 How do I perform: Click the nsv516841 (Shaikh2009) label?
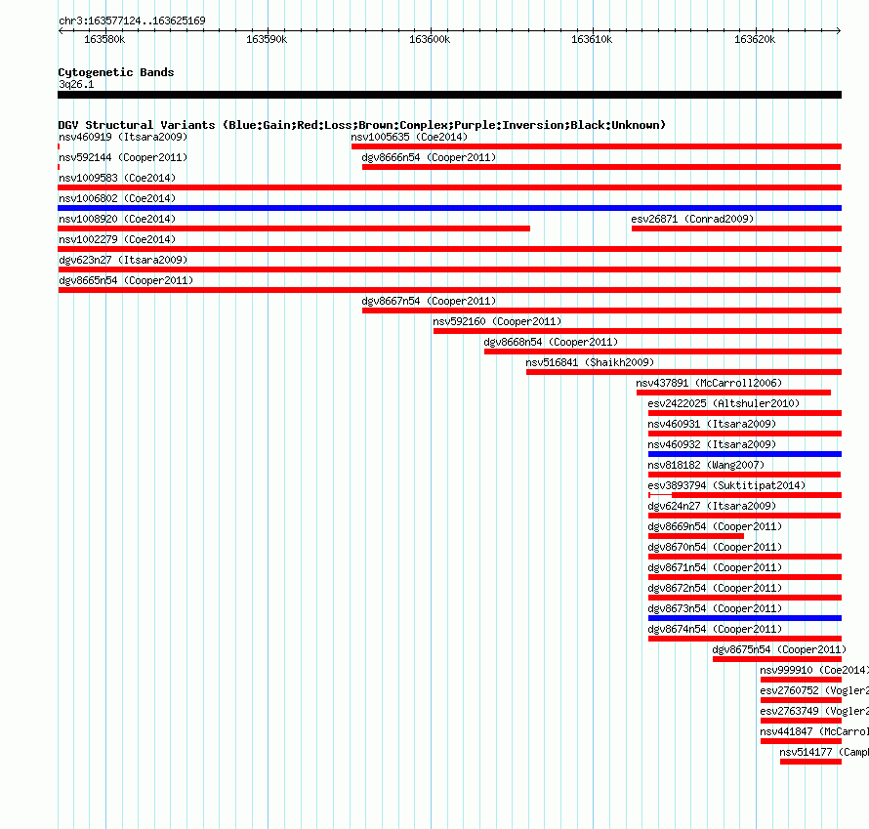(x=590, y=362)
